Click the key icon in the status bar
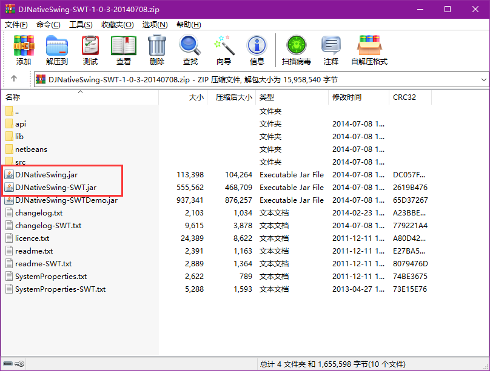 [x=20, y=364]
